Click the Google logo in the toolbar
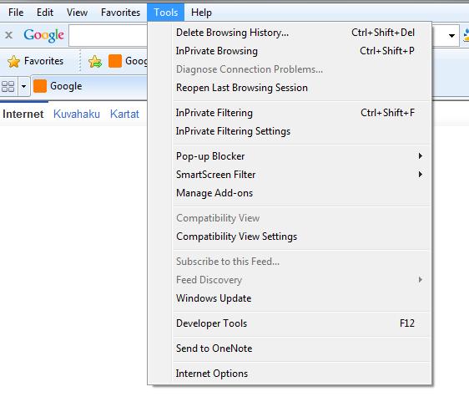 [x=43, y=35]
